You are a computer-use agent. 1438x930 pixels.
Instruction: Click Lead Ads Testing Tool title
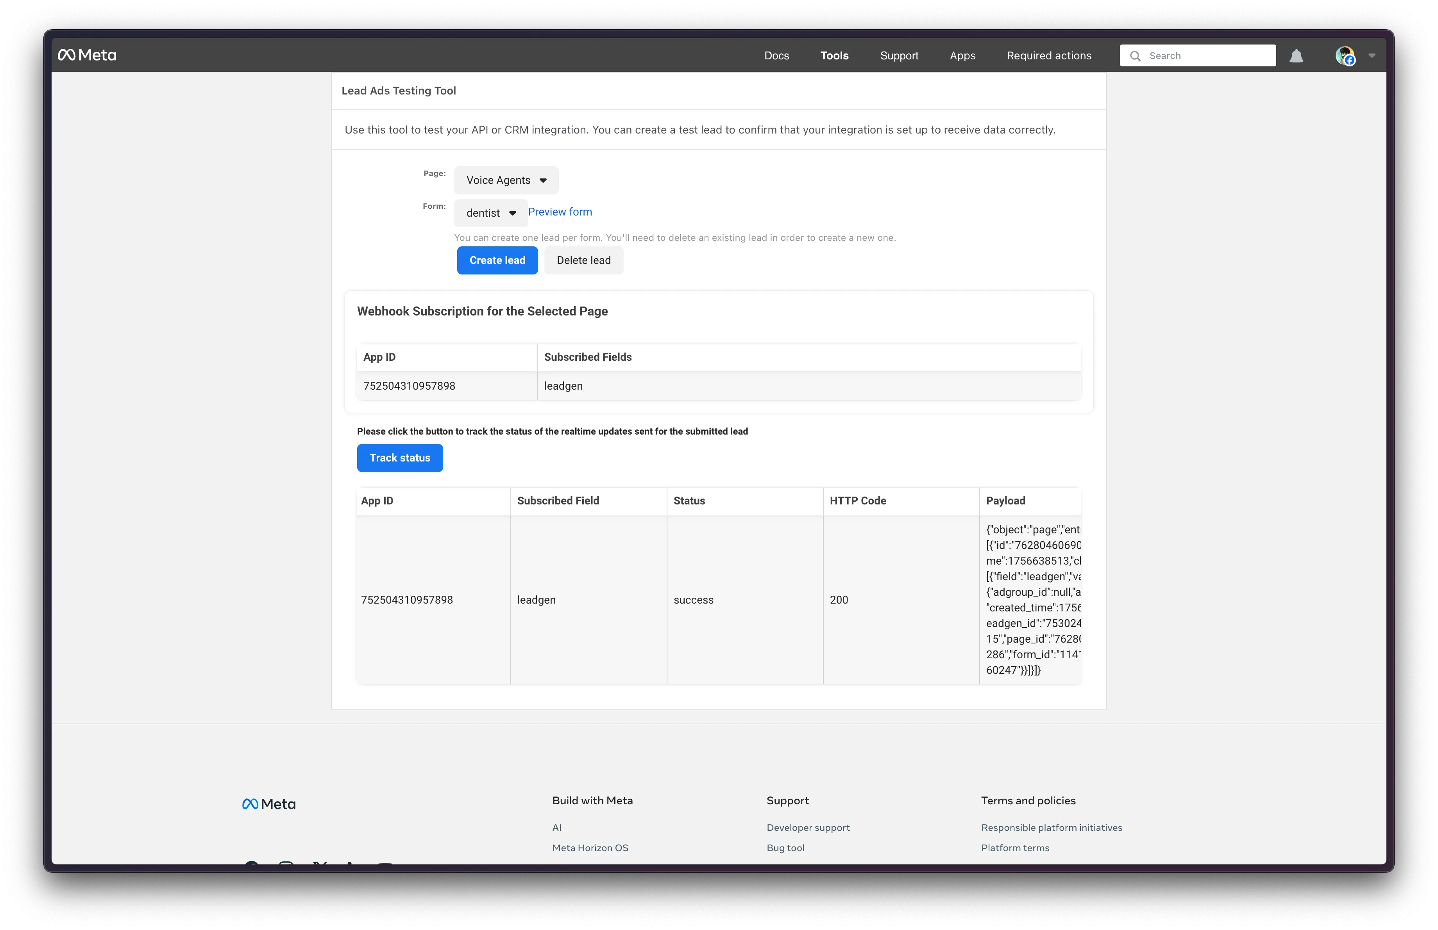(x=399, y=91)
